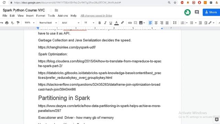Image resolution: width=220 pixels, height=124 pixels.
Task: Expand bulleted list options arrow
Action: [196, 23]
